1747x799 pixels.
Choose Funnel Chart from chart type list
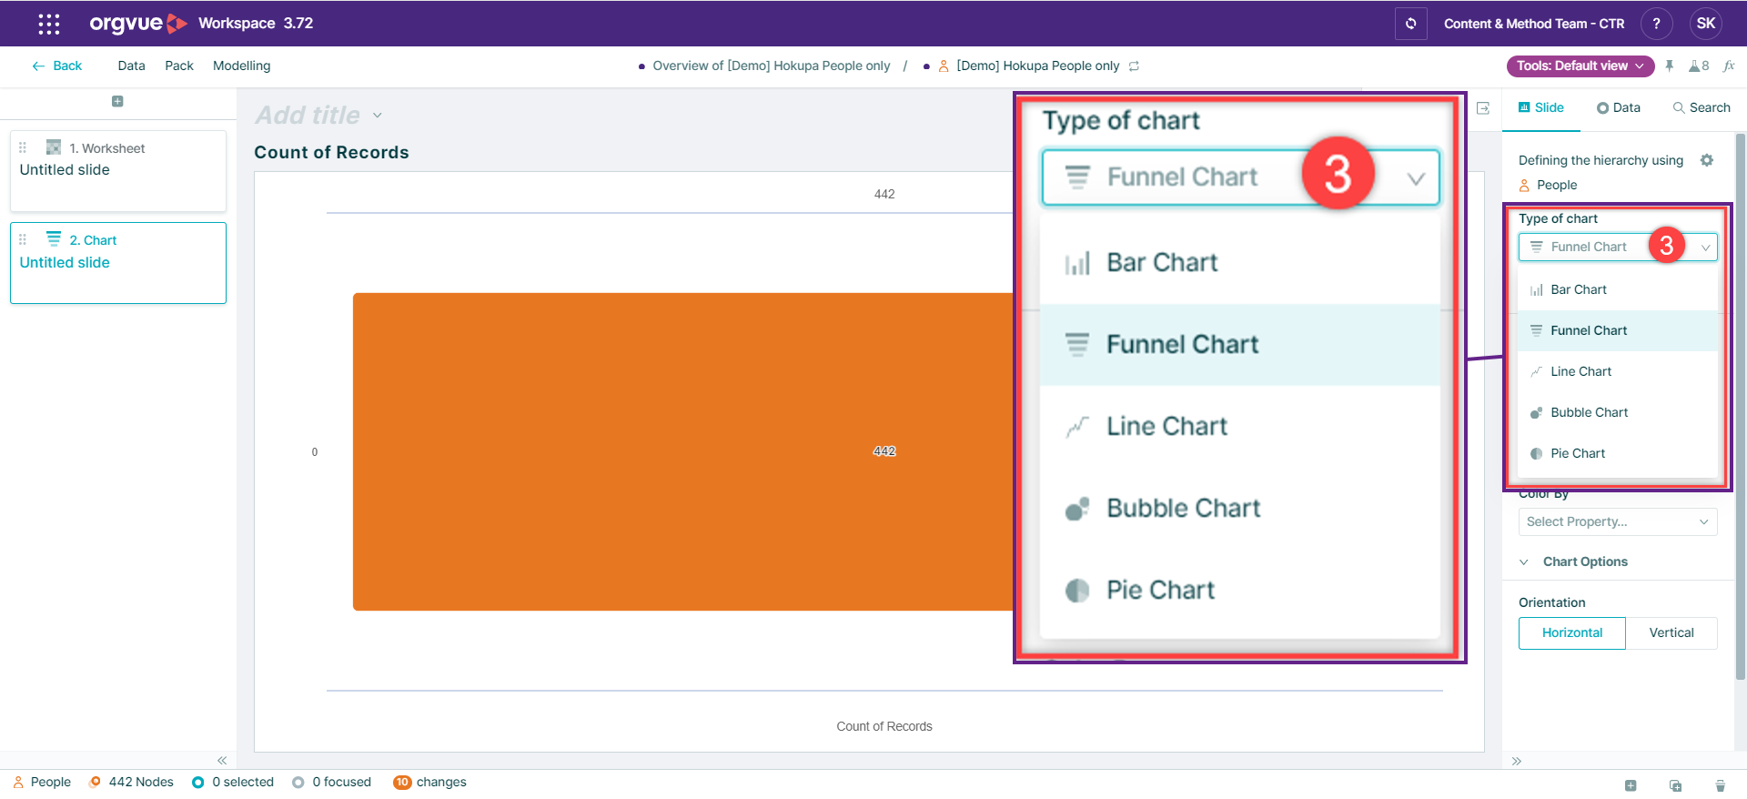(1618, 330)
